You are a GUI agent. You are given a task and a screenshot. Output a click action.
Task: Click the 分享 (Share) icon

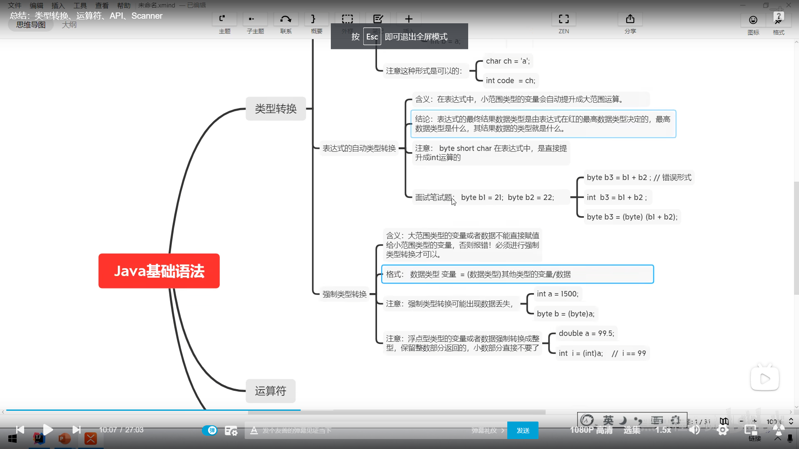[630, 19]
